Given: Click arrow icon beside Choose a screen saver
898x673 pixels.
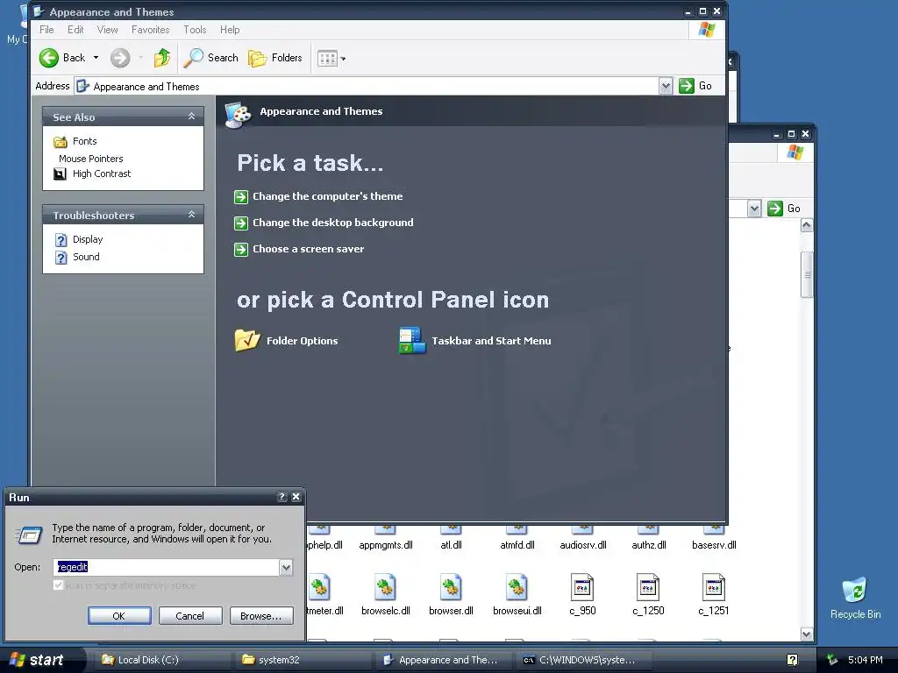Looking at the screenshot, I should pos(241,250).
